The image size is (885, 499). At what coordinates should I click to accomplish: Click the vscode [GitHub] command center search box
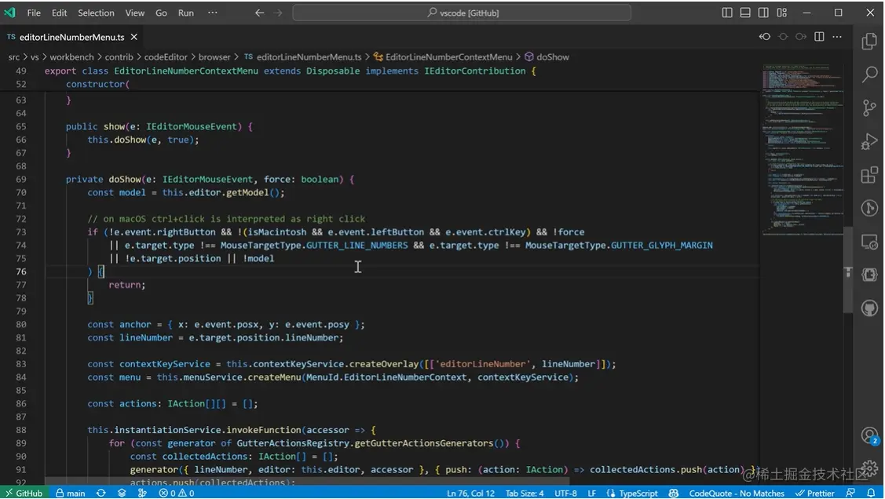462,13
